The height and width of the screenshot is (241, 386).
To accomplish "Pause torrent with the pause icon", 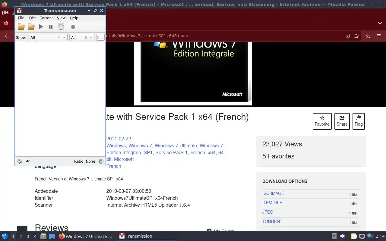I will (x=51, y=27).
